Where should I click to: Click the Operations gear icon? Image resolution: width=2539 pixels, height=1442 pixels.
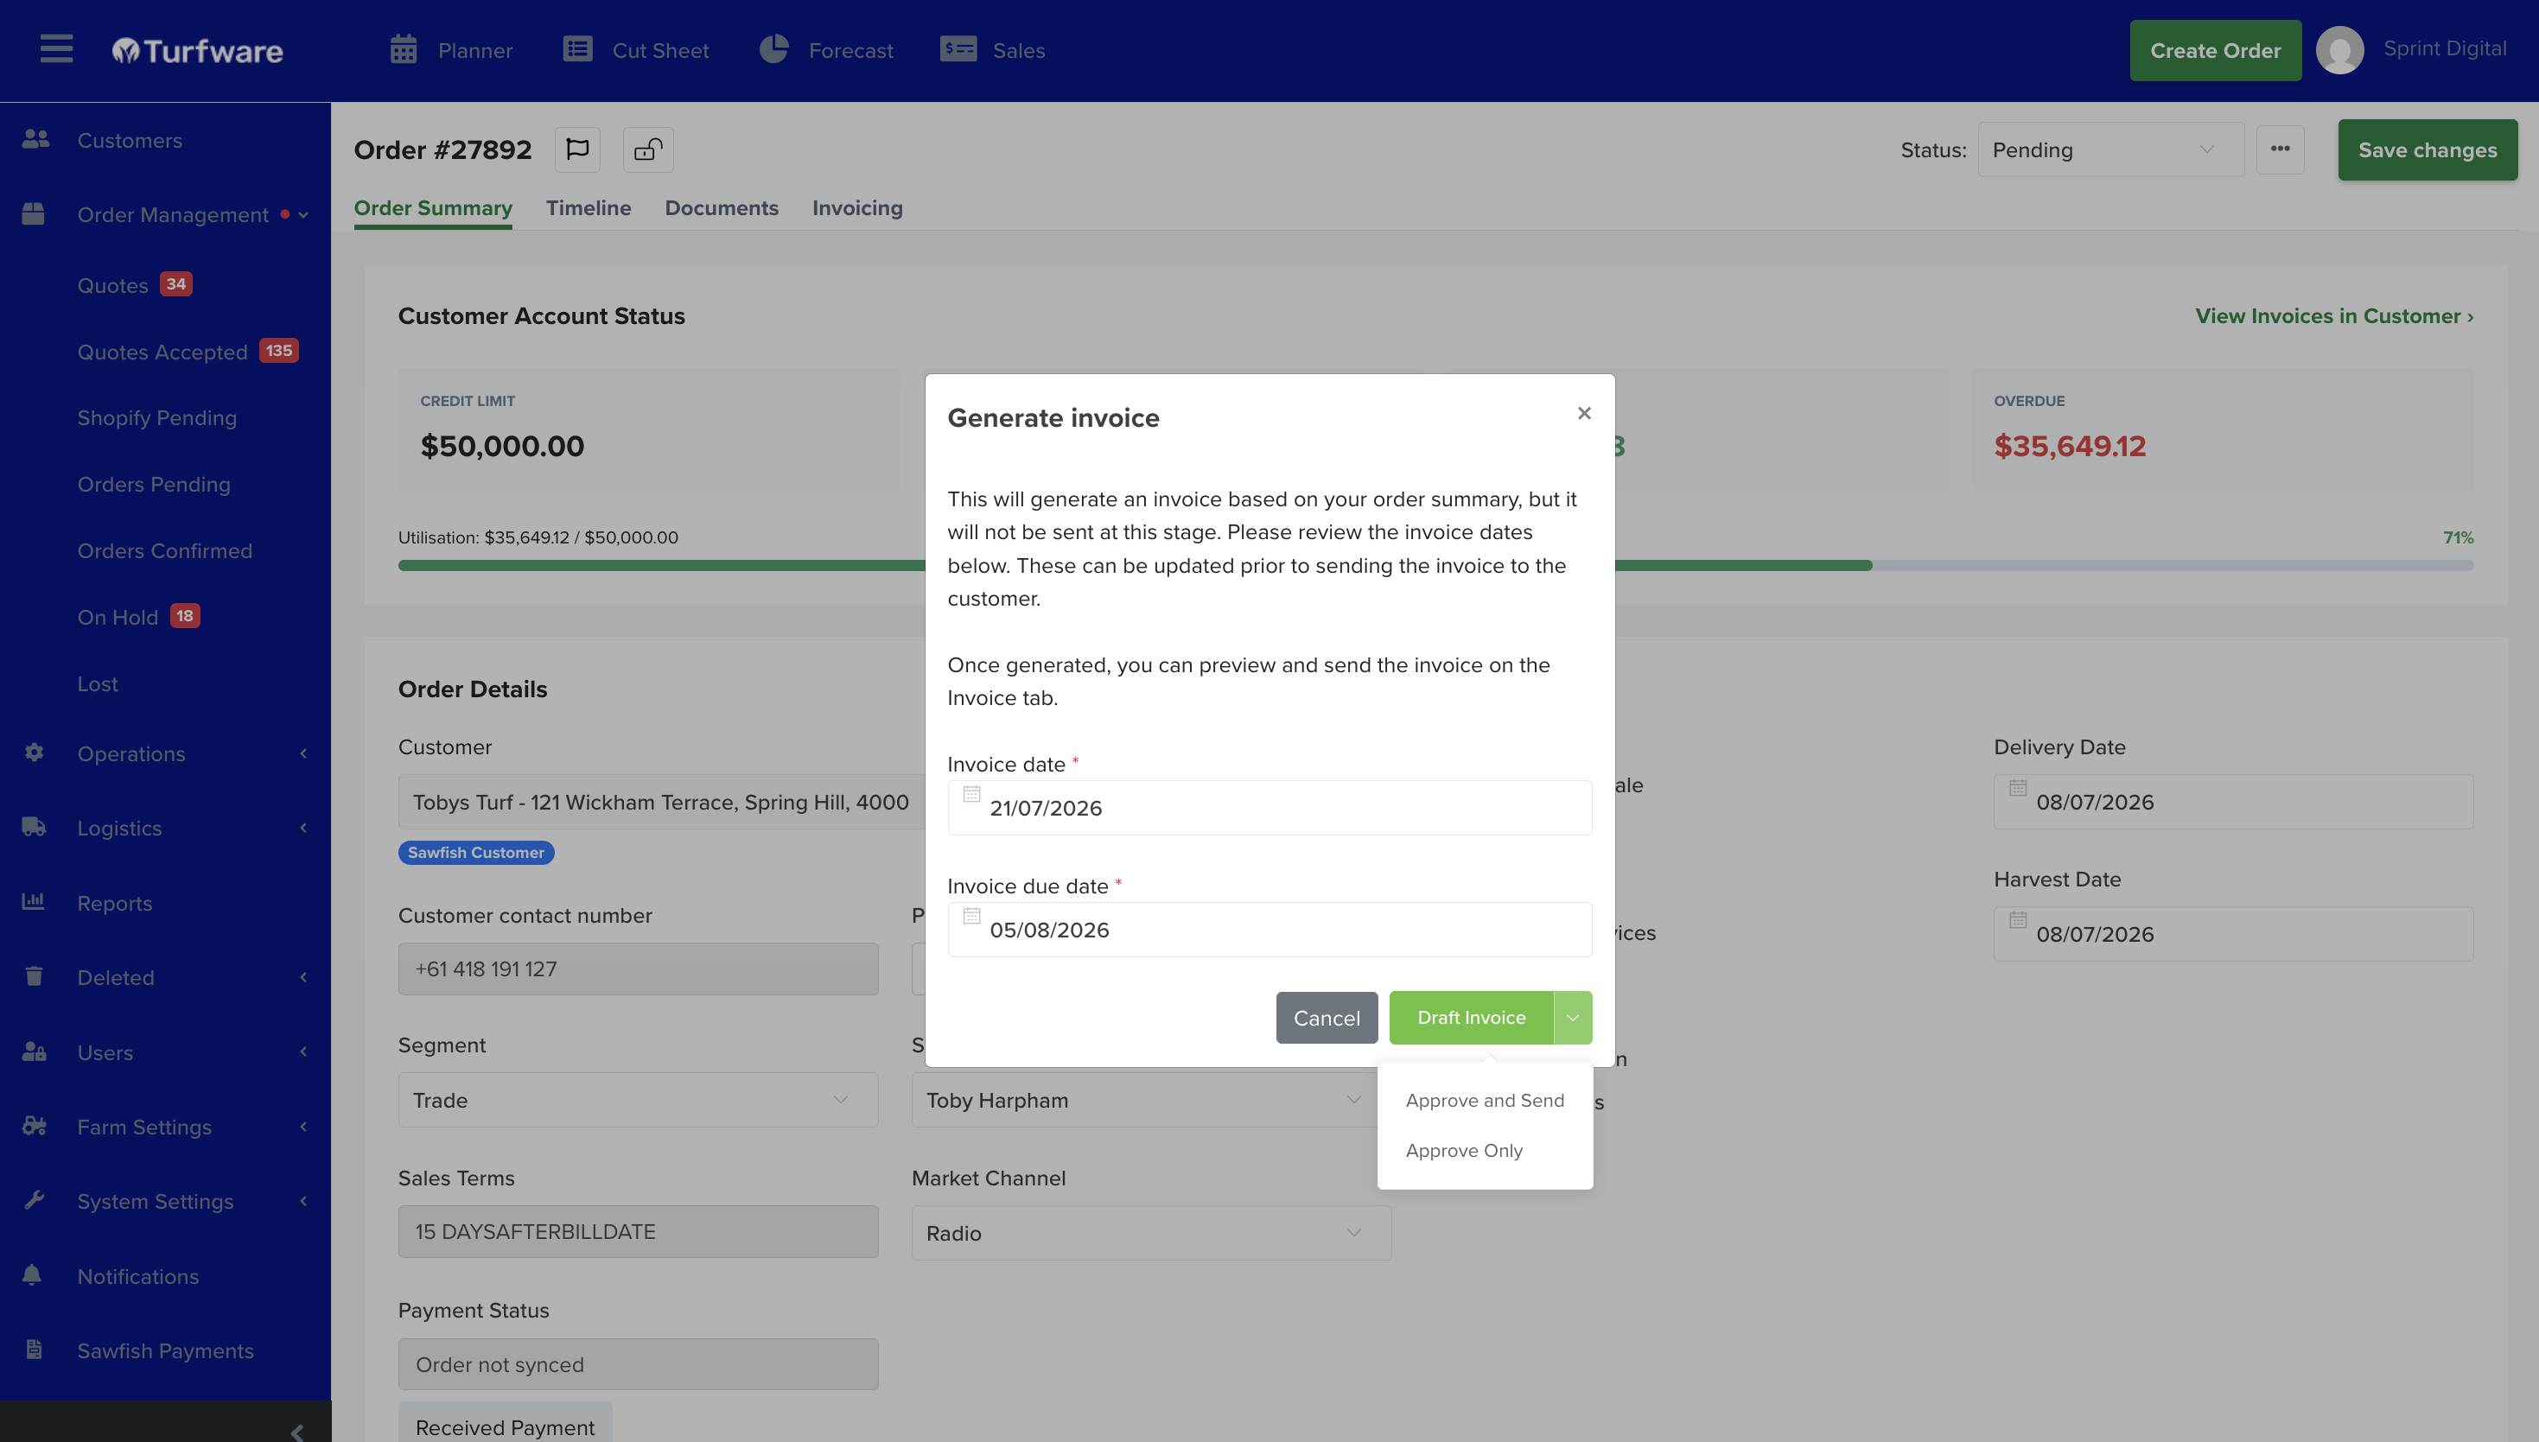point(34,753)
